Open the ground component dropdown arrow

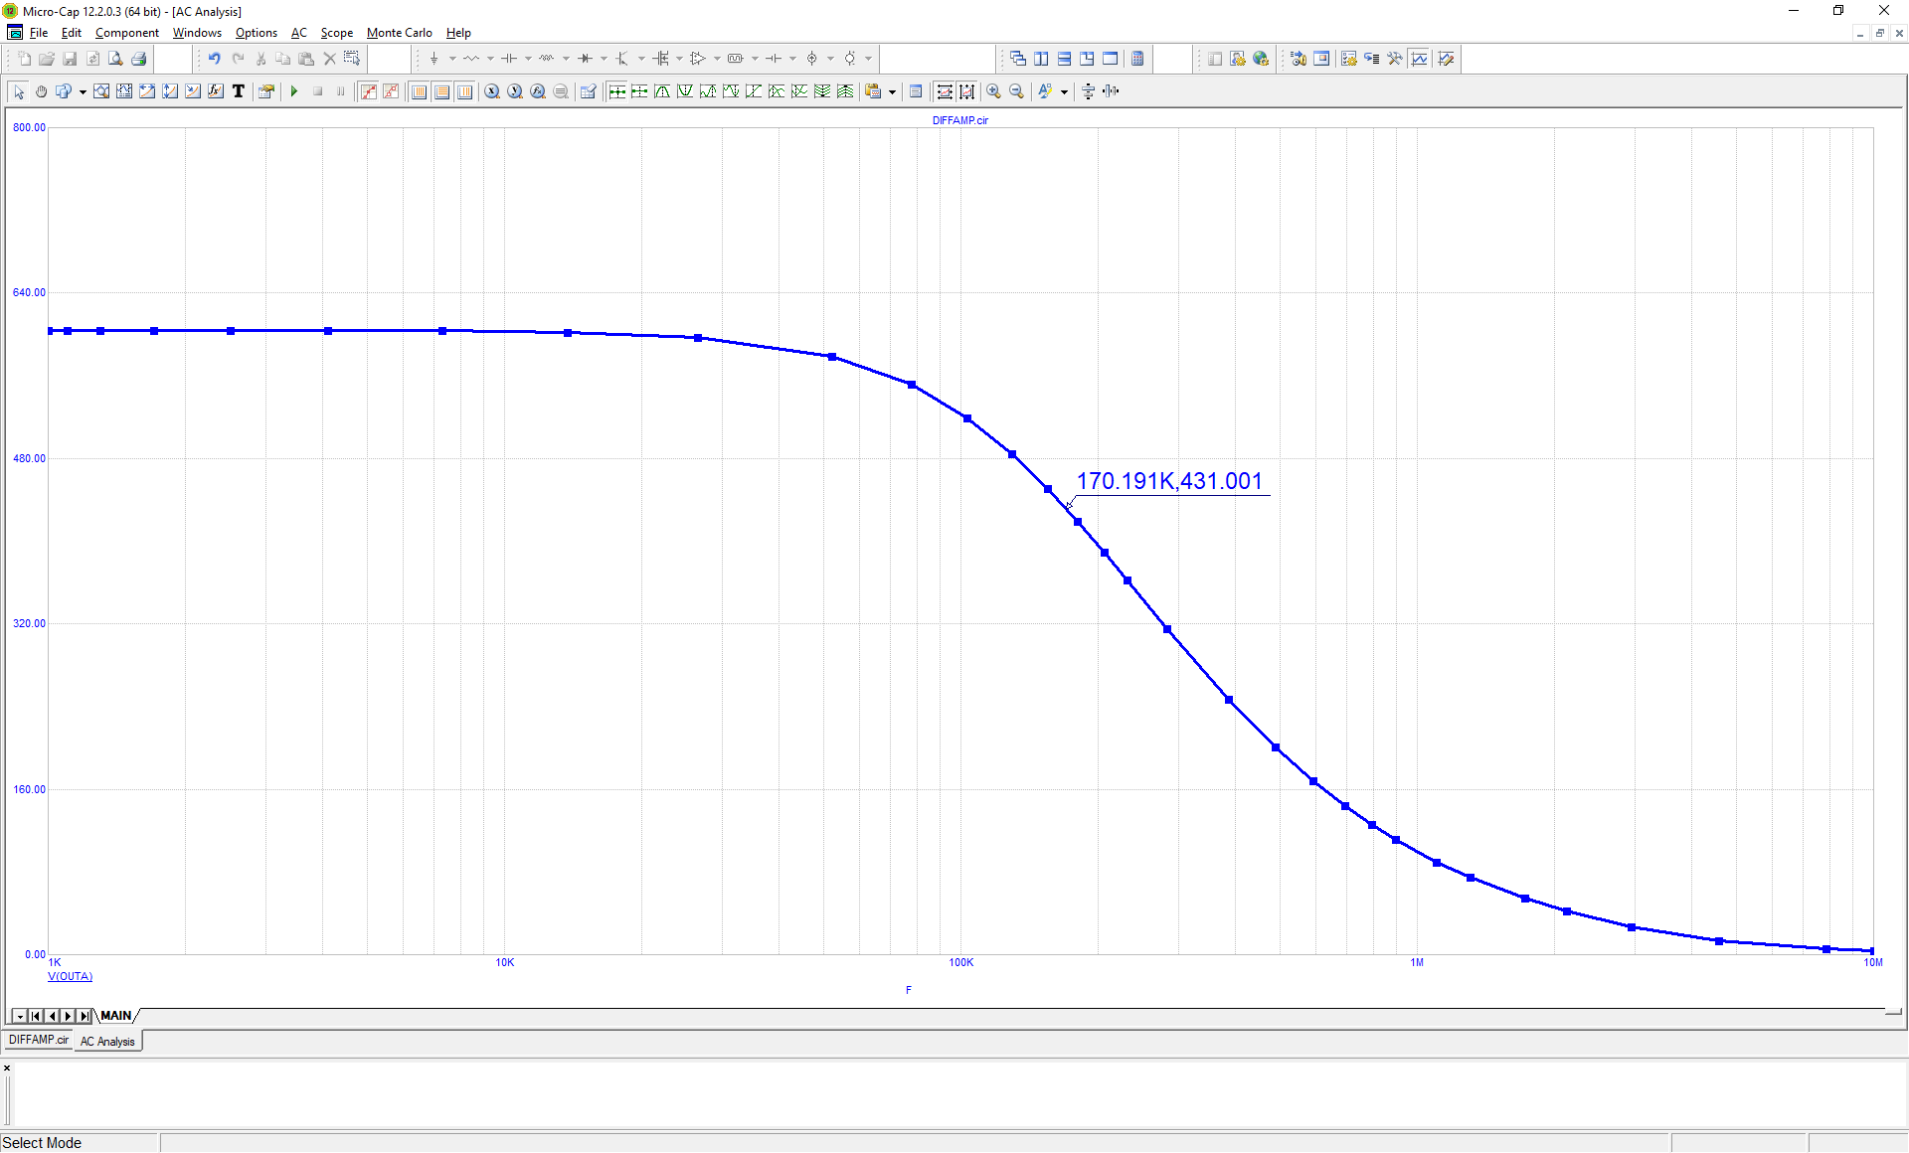point(452,59)
